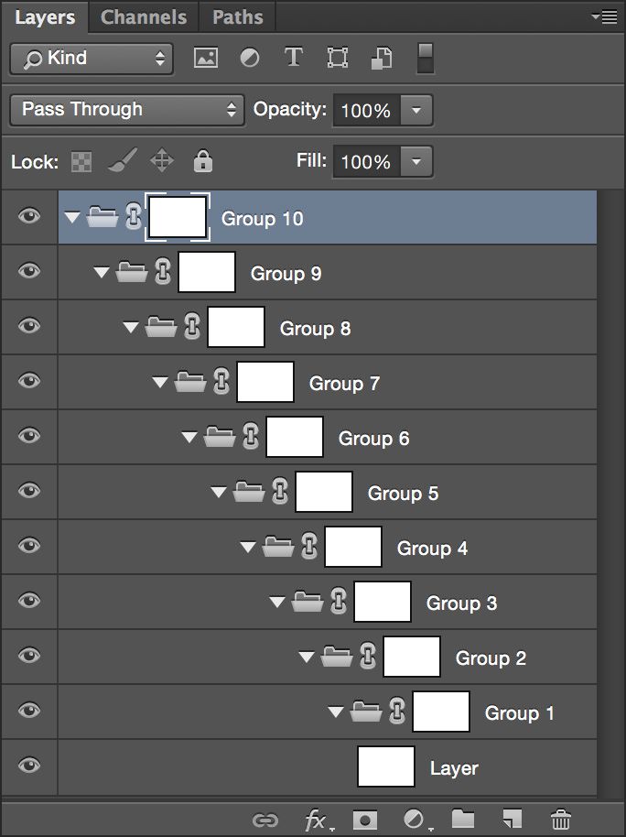Click the lock all padlock icon
626x837 pixels.
[202, 162]
